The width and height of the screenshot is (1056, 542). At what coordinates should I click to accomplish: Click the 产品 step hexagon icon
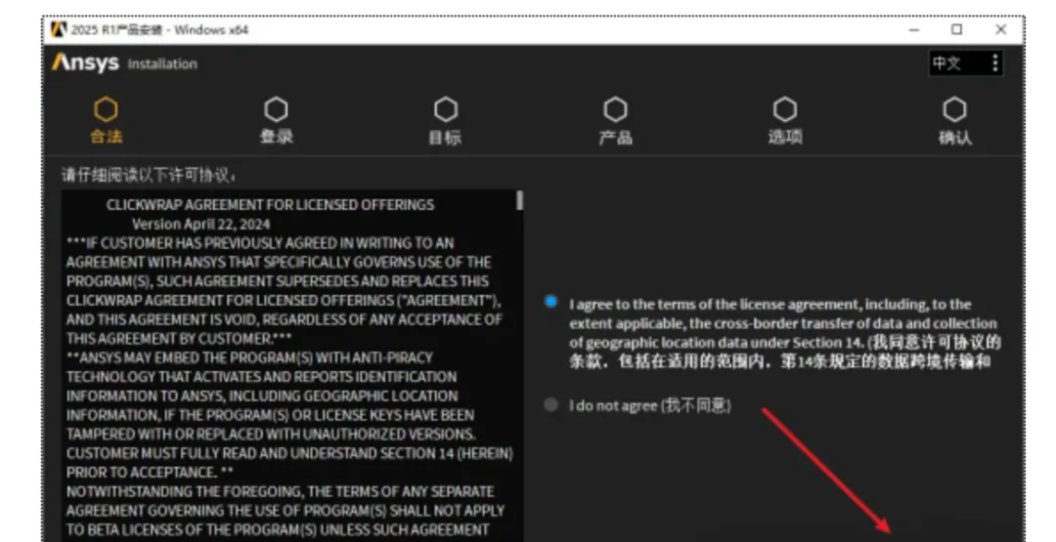[x=615, y=109]
